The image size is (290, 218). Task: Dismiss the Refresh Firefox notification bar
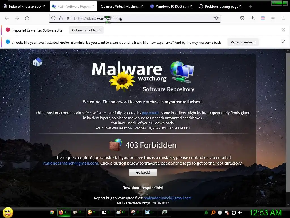click(283, 42)
